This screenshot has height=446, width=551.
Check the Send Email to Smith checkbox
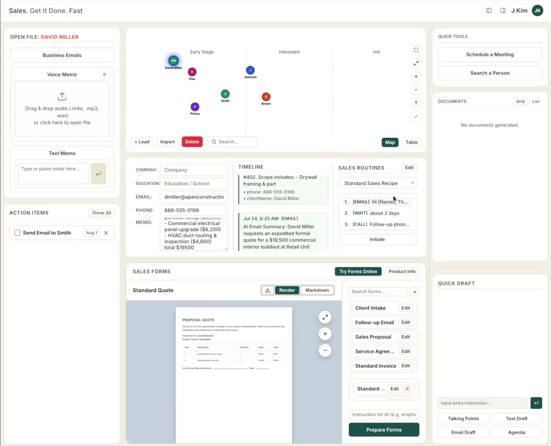(17, 233)
